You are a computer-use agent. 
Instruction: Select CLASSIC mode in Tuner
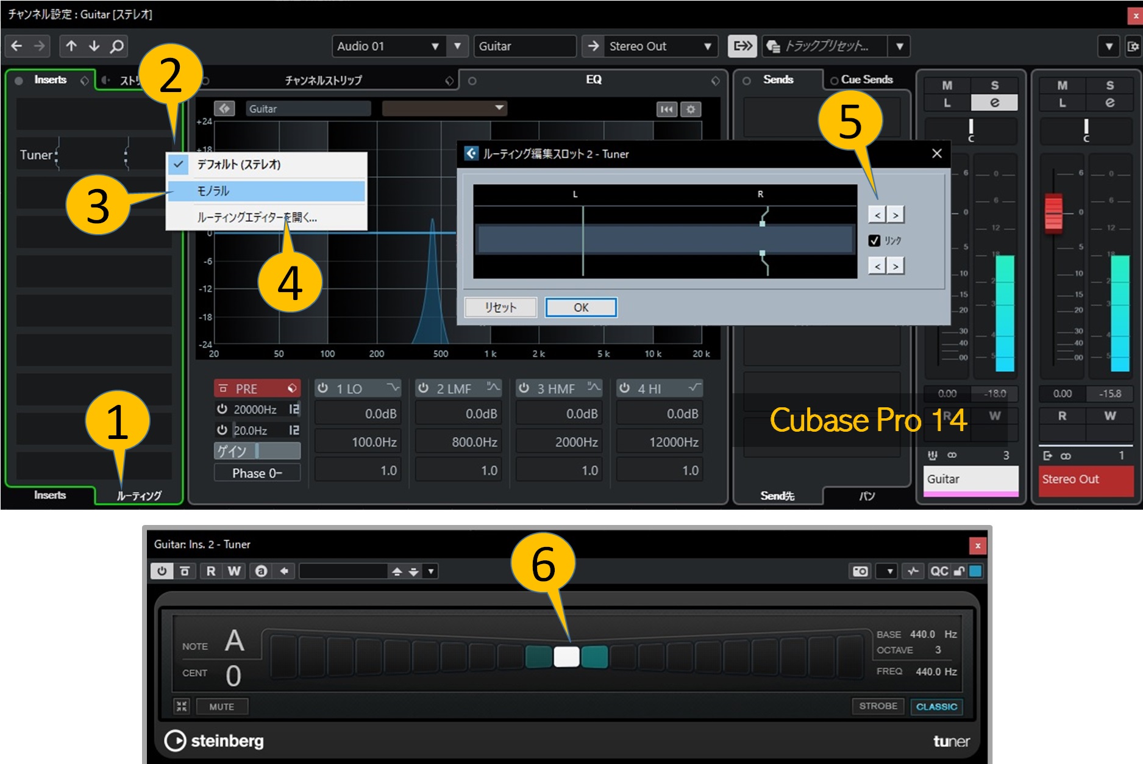(936, 706)
